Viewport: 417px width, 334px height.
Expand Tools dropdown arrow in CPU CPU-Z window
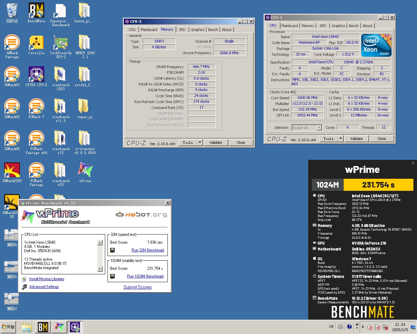340,139
